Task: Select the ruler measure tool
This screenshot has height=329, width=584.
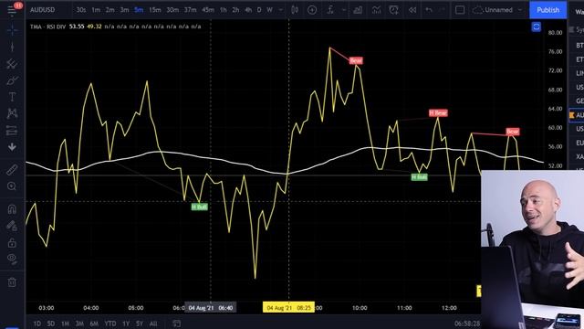Action: click(12, 170)
